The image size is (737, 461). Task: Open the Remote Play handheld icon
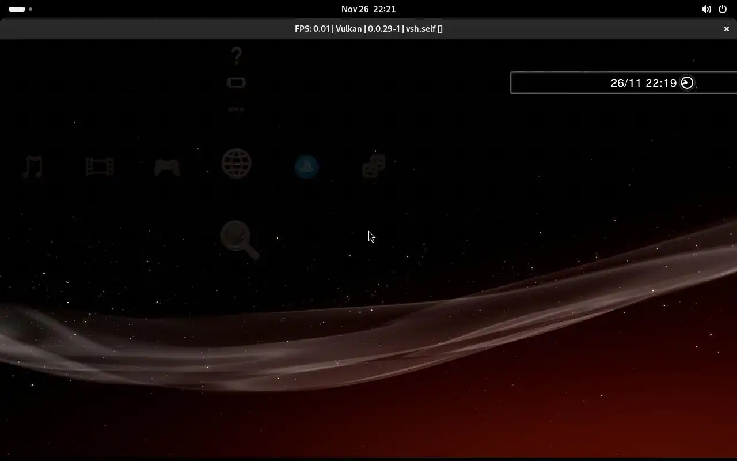click(236, 83)
